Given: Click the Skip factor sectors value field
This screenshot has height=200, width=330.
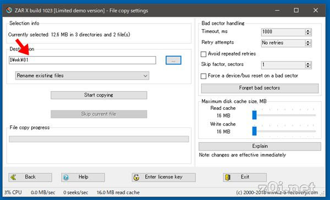Looking at the screenshot, I should coord(283,65).
